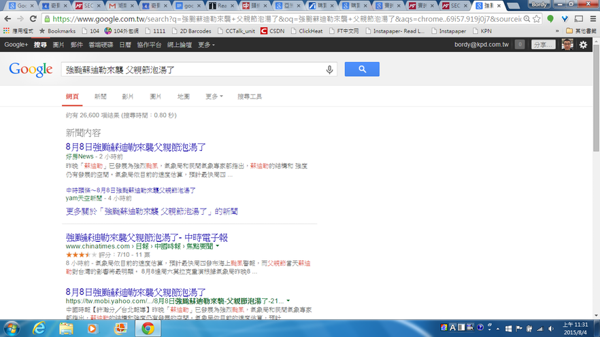This screenshot has width=600, height=337.
Task: Click the voice search microphone icon
Action: [329, 69]
